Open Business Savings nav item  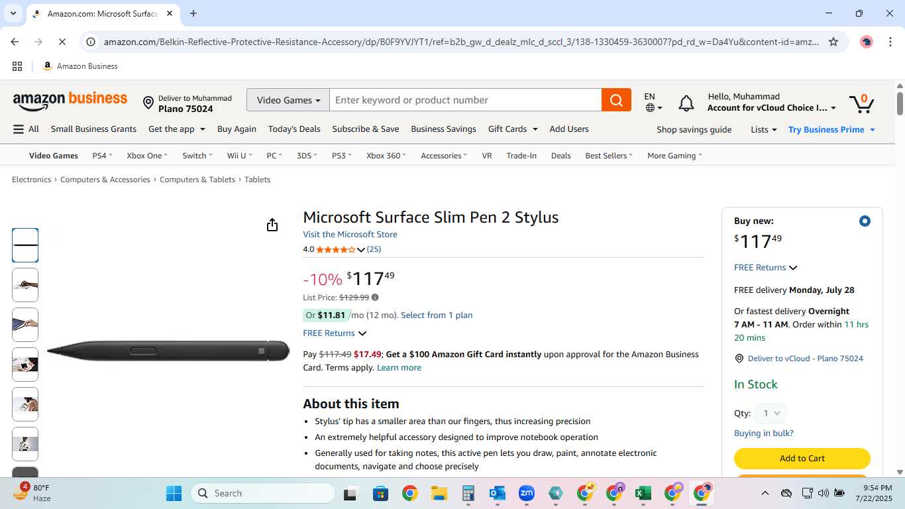pyautogui.click(x=443, y=129)
